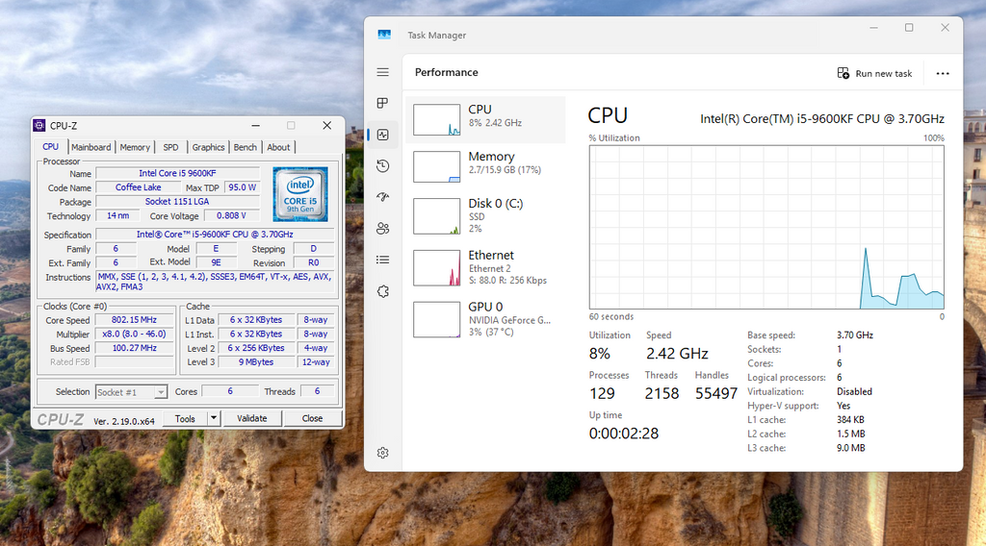The image size is (986, 546).
Task: Click Multiplier value x8.0 (8.0 - 46.0)
Action: pos(134,334)
